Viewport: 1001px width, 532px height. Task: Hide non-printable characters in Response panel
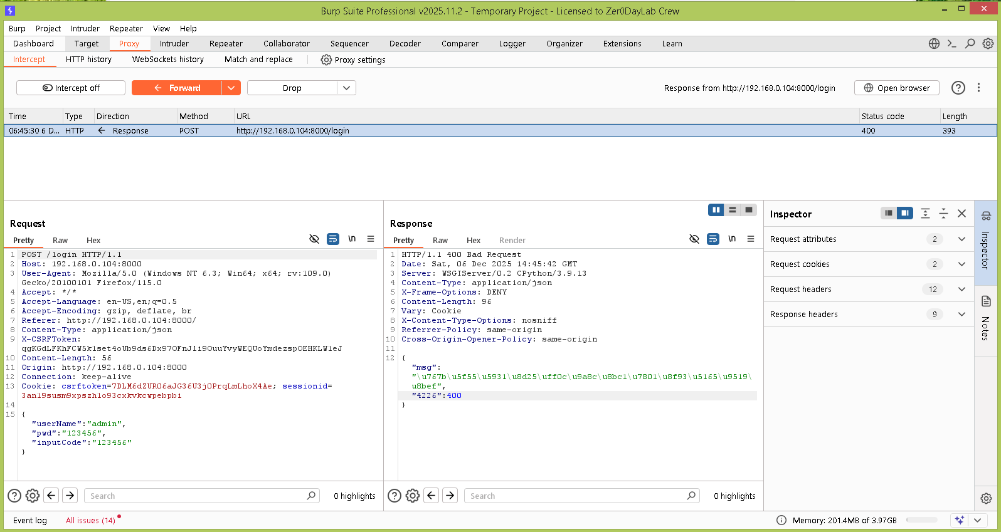[x=694, y=239]
